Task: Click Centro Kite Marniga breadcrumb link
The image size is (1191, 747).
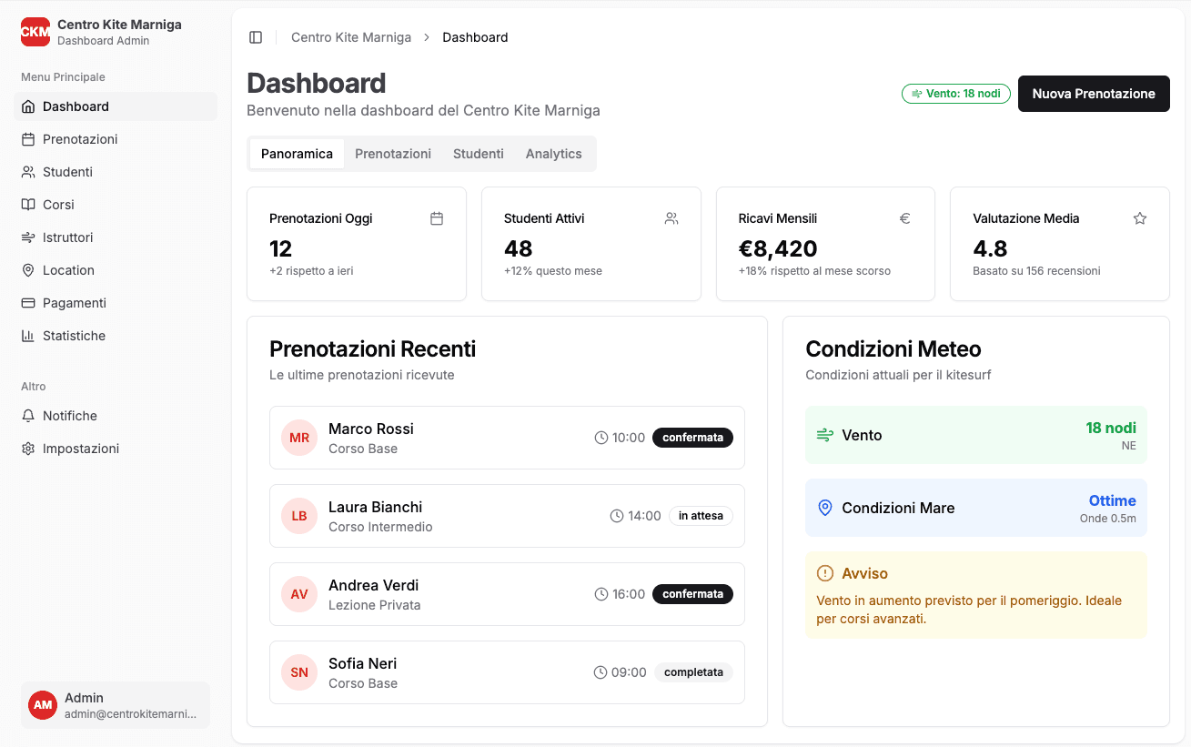Action: tap(351, 37)
